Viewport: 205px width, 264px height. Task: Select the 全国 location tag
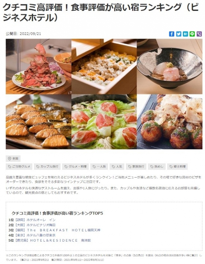click(13, 158)
